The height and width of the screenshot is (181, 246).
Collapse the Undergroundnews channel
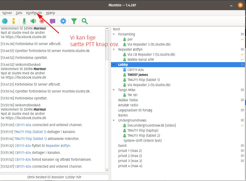click(114, 120)
